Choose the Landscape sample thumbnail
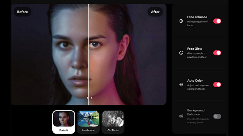Image resolution: width=243 pixels, height=136 pixels. [x=88, y=122]
